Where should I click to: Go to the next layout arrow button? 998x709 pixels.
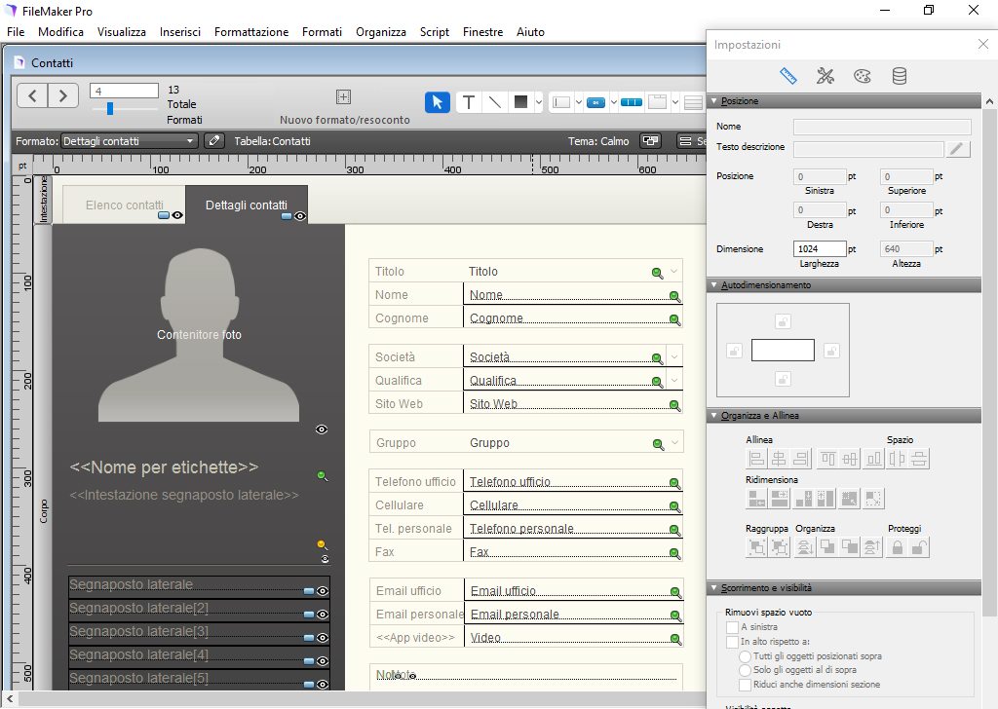click(x=62, y=94)
